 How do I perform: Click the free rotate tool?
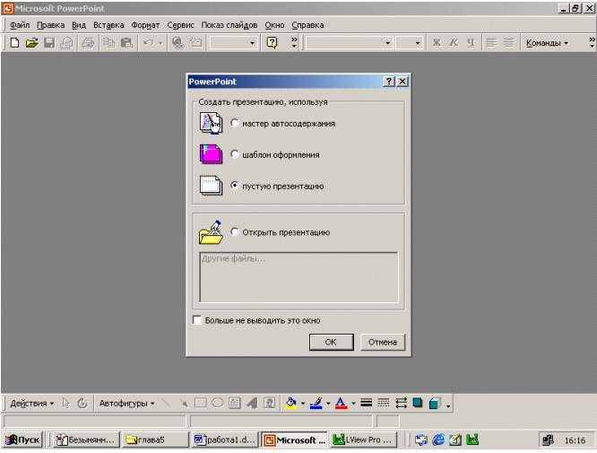coord(82,403)
